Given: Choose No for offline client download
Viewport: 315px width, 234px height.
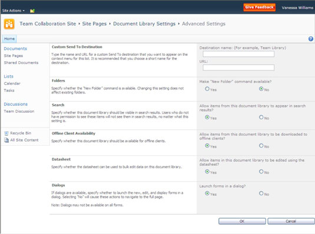Looking at the screenshot, I should coord(261,146).
